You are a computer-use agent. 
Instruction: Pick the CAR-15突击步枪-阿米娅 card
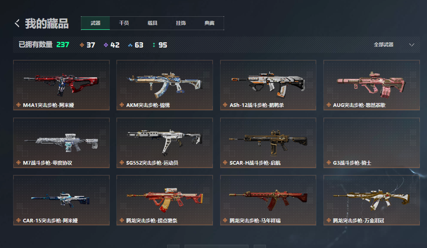pyautogui.click(x=61, y=200)
